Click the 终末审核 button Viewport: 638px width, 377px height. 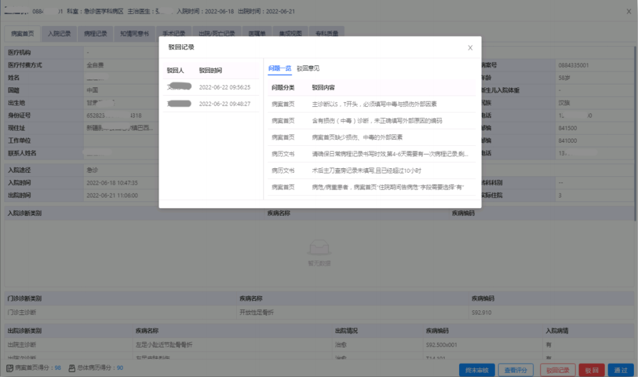(x=477, y=369)
